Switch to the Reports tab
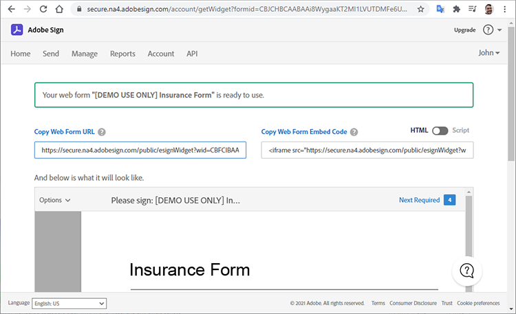Viewport: 516px width, 314px height. click(122, 54)
